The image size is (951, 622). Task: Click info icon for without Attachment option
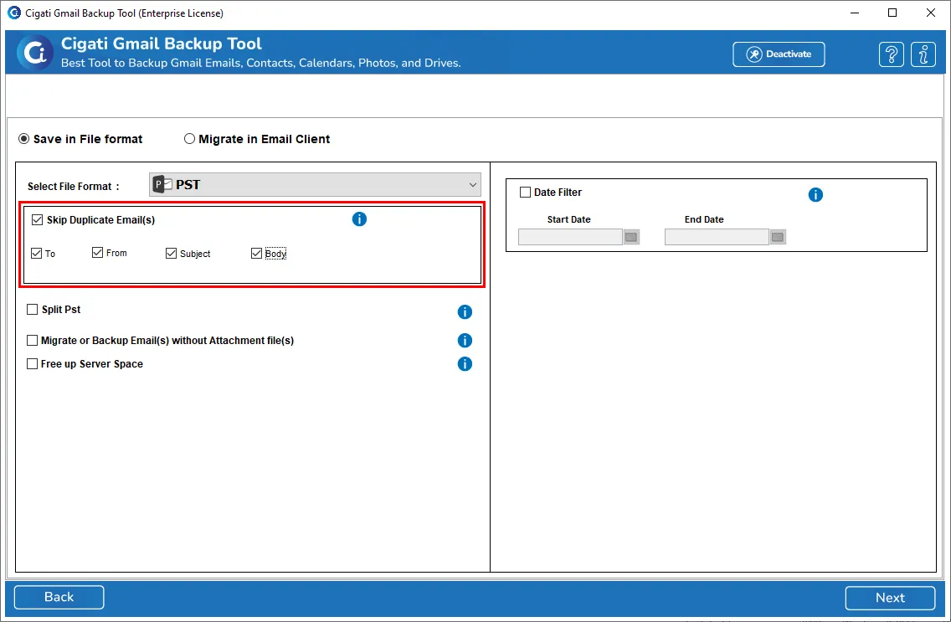[x=465, y=340]
